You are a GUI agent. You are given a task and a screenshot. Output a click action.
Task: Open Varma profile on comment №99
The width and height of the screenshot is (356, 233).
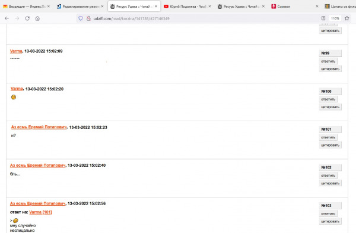(x=16, y=51)
